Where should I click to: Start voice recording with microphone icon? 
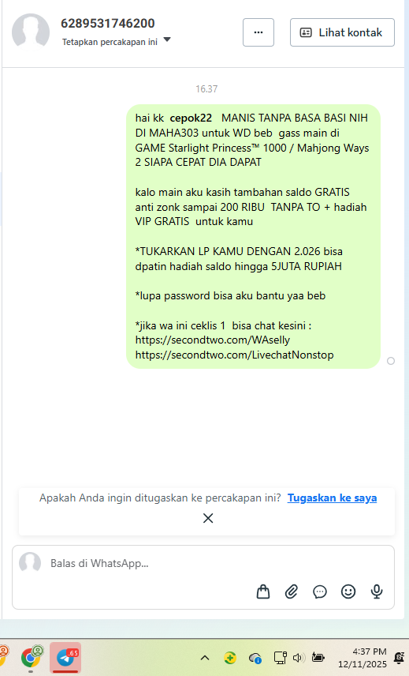point(377,591)
